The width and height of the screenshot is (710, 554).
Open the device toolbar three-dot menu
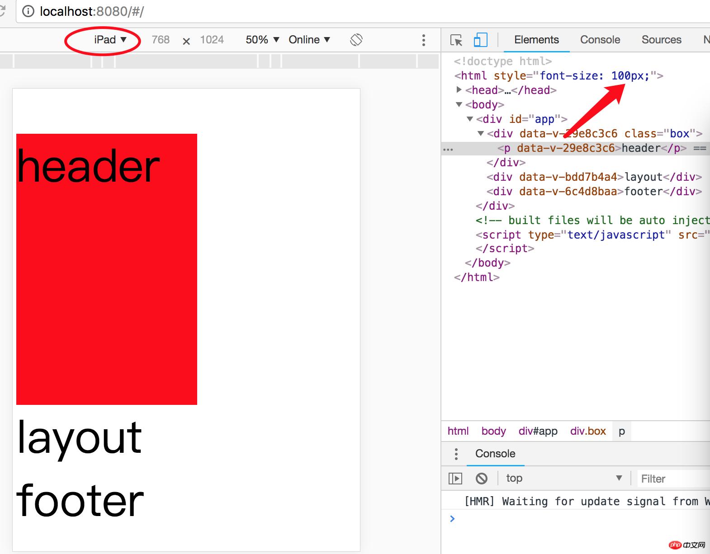(x=423, y=40)
